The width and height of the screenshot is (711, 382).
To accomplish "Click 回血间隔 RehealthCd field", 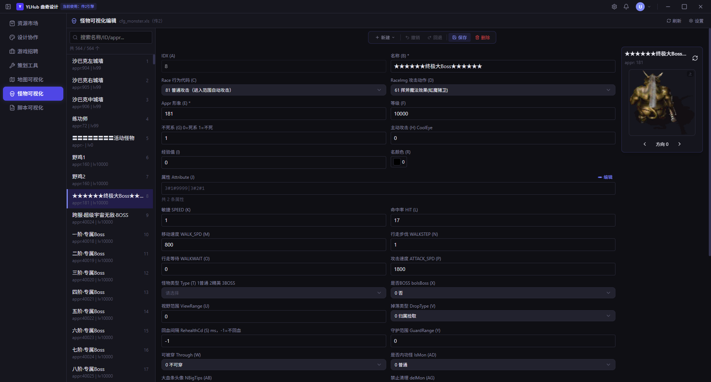I will click(274, 341).
